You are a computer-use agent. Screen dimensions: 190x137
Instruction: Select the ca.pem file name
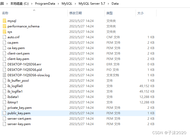pyautogui.click(x=13, y=43)
